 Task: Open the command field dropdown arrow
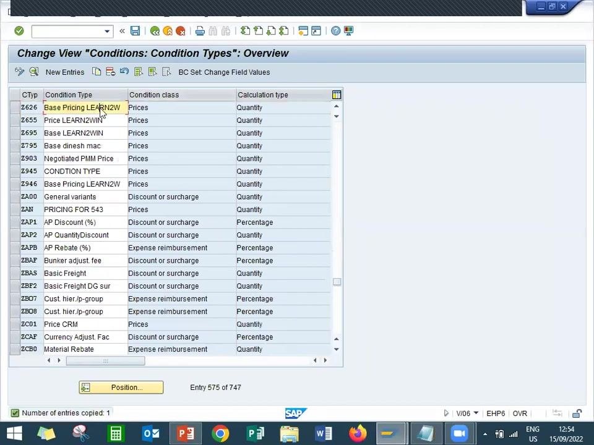click(107, 32)
